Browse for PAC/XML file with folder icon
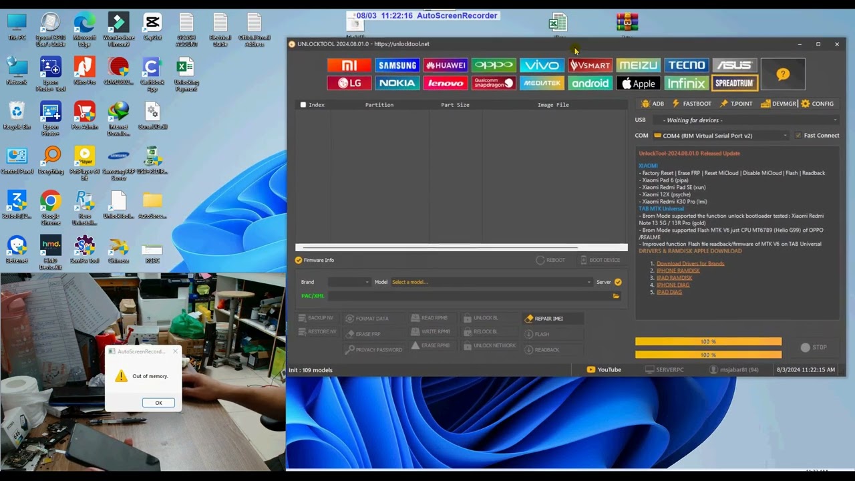 616,296
